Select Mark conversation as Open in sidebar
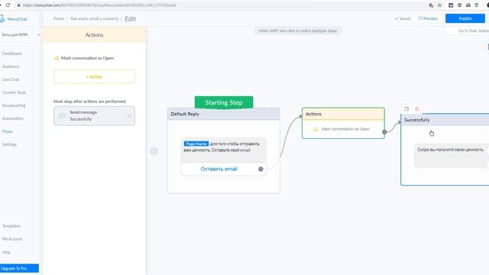Viewport: 489px width, 275px height. click(x=87, y=58)
